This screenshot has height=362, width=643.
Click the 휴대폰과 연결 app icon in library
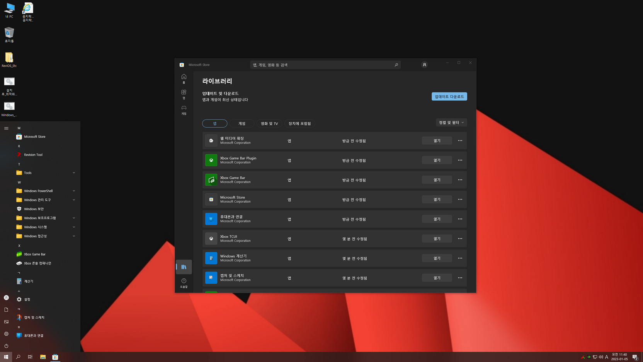tap(211, 219)
